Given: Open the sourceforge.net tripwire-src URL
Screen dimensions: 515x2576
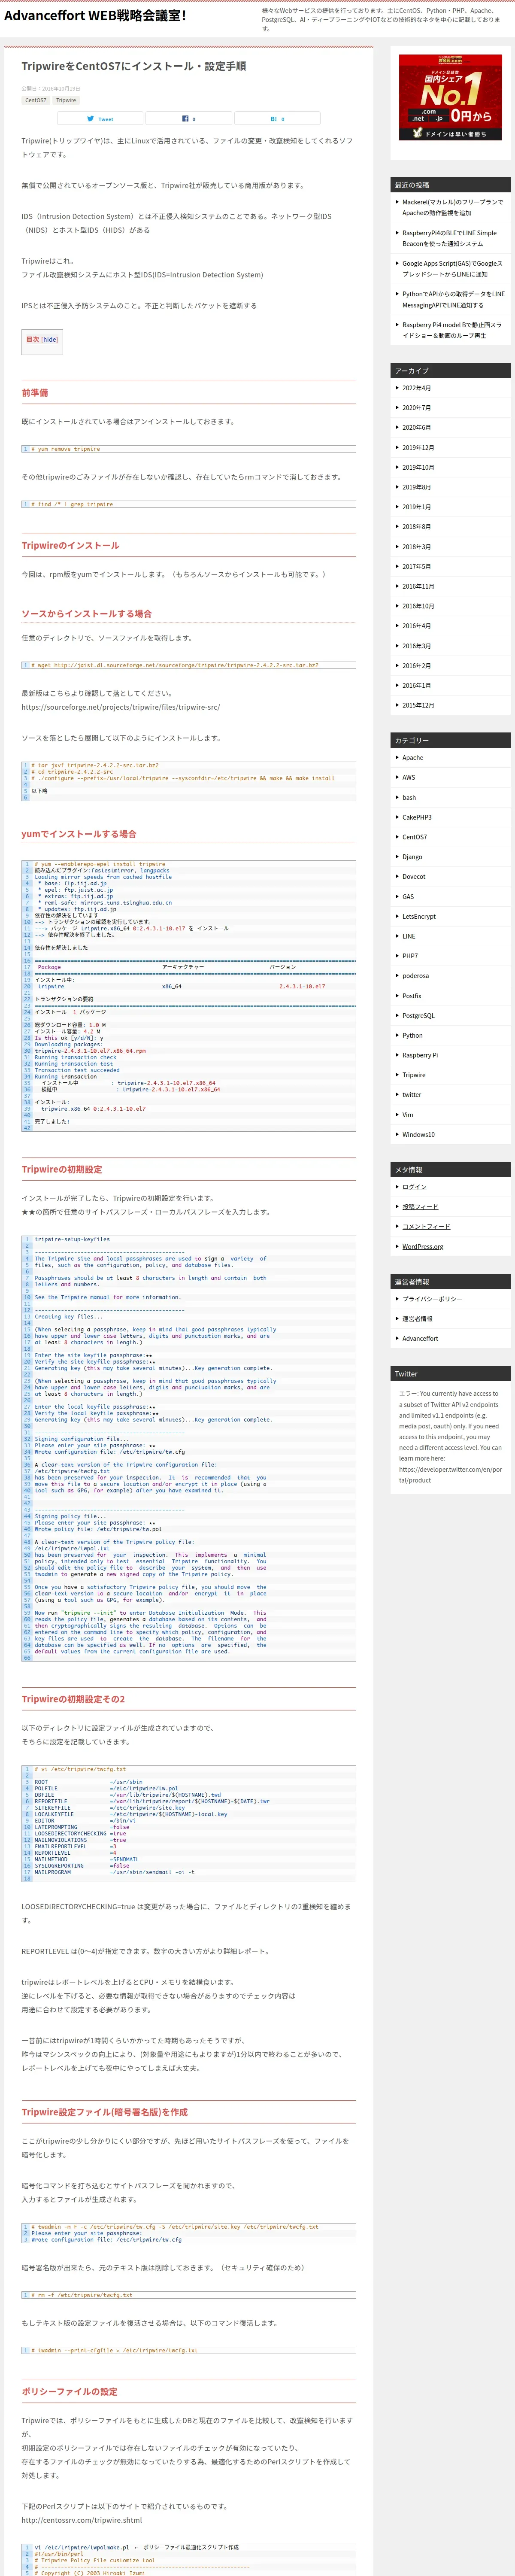Looking at the screenshot, I should click(121, 707).
